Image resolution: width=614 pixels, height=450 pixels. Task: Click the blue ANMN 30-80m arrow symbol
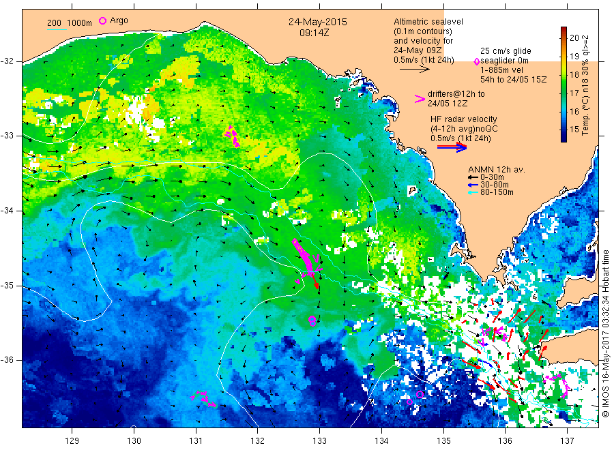(473, 185)
